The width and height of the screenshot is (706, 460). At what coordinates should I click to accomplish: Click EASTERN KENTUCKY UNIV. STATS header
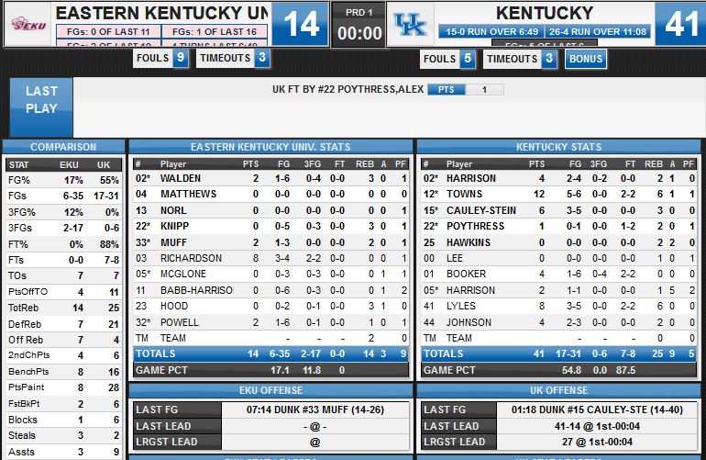[x=270, y=147]
